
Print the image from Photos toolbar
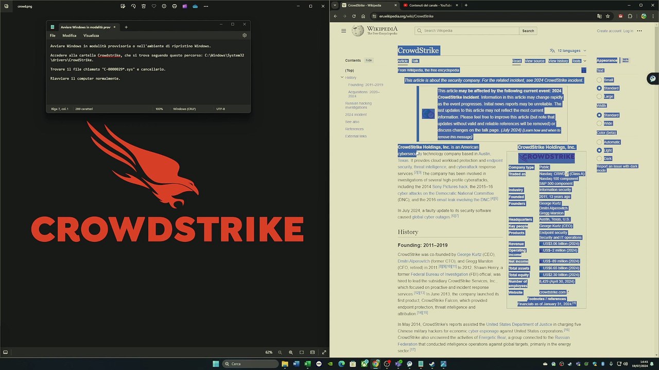175,6
